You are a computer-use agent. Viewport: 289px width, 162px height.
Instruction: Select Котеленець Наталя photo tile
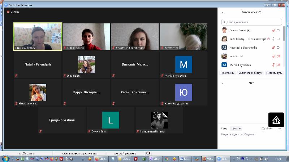click(x=159, y=120)
